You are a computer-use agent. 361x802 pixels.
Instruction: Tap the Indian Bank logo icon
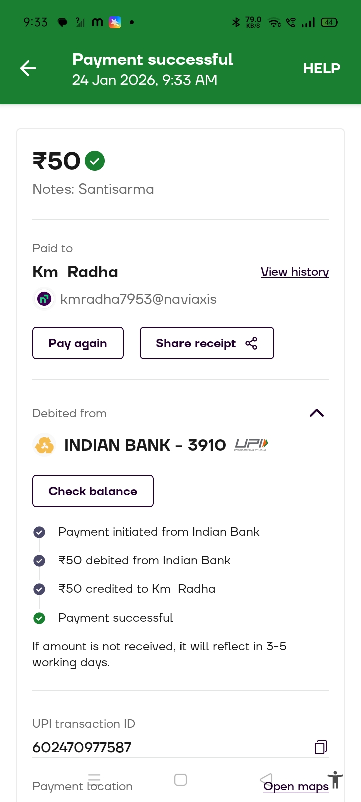click(x=44, y=445)
